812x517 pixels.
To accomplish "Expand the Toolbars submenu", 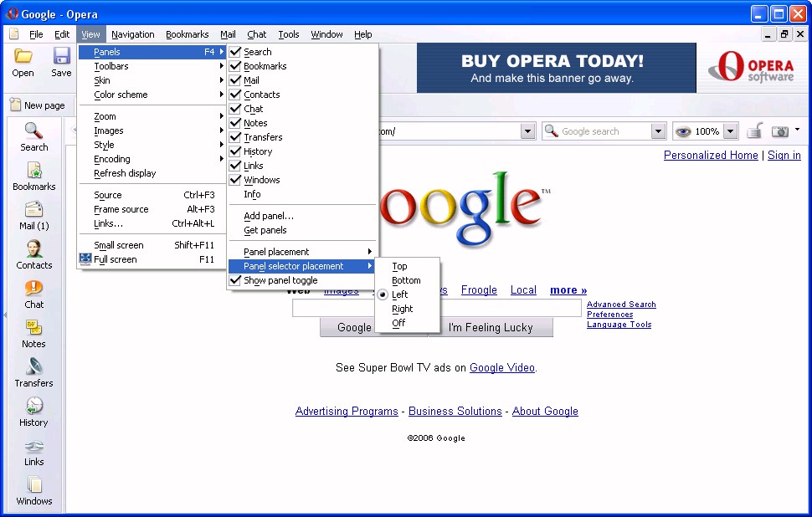I will (152, 66).
